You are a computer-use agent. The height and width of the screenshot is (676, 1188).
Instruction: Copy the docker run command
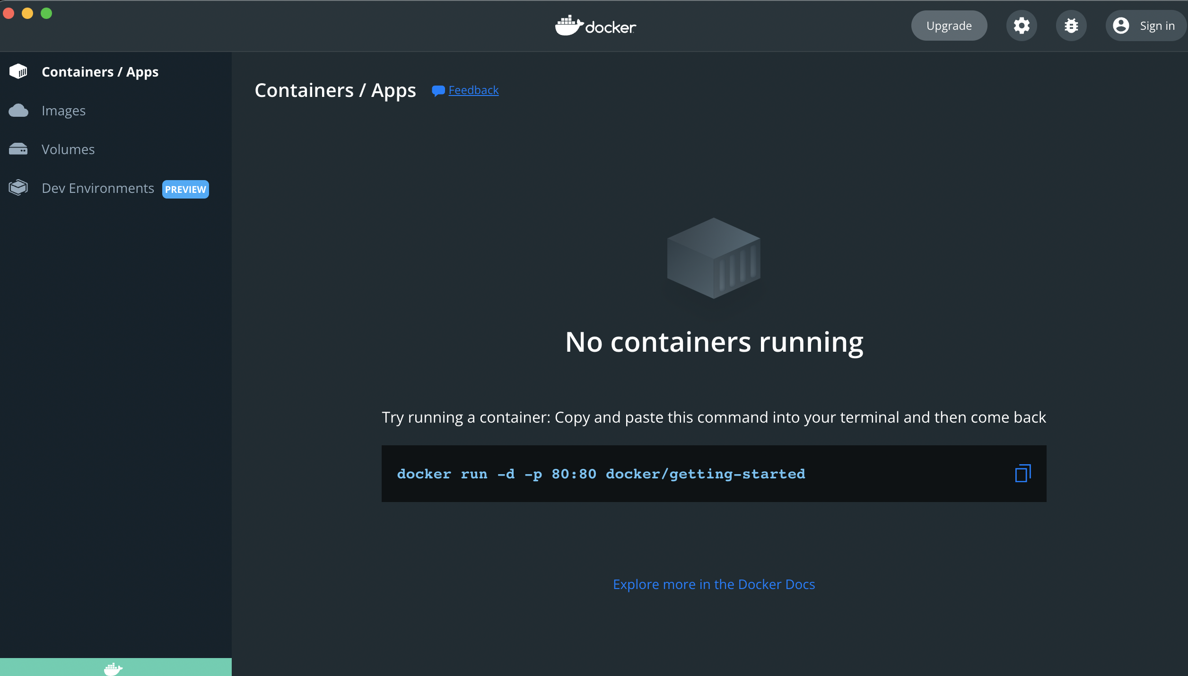tap(1022, 473)
